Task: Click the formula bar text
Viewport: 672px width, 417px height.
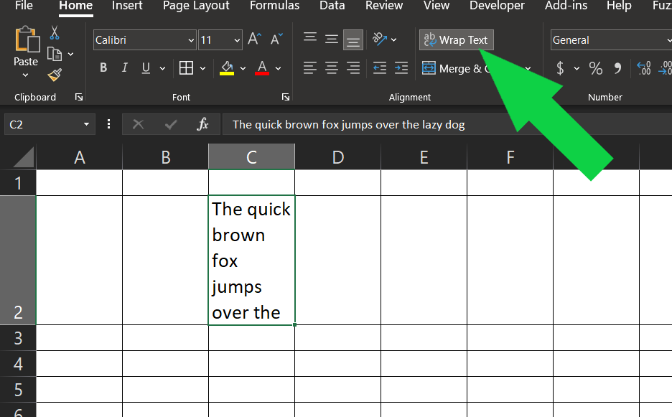Action: point(348,125)
